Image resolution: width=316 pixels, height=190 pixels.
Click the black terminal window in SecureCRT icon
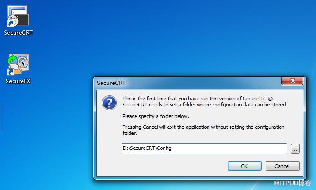22,20
